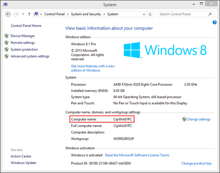Image resolution: width=220 pixels, height=173 pixels.
Task: Open Read the Microsoft Software License Terms
Action: tap(137, 155)
